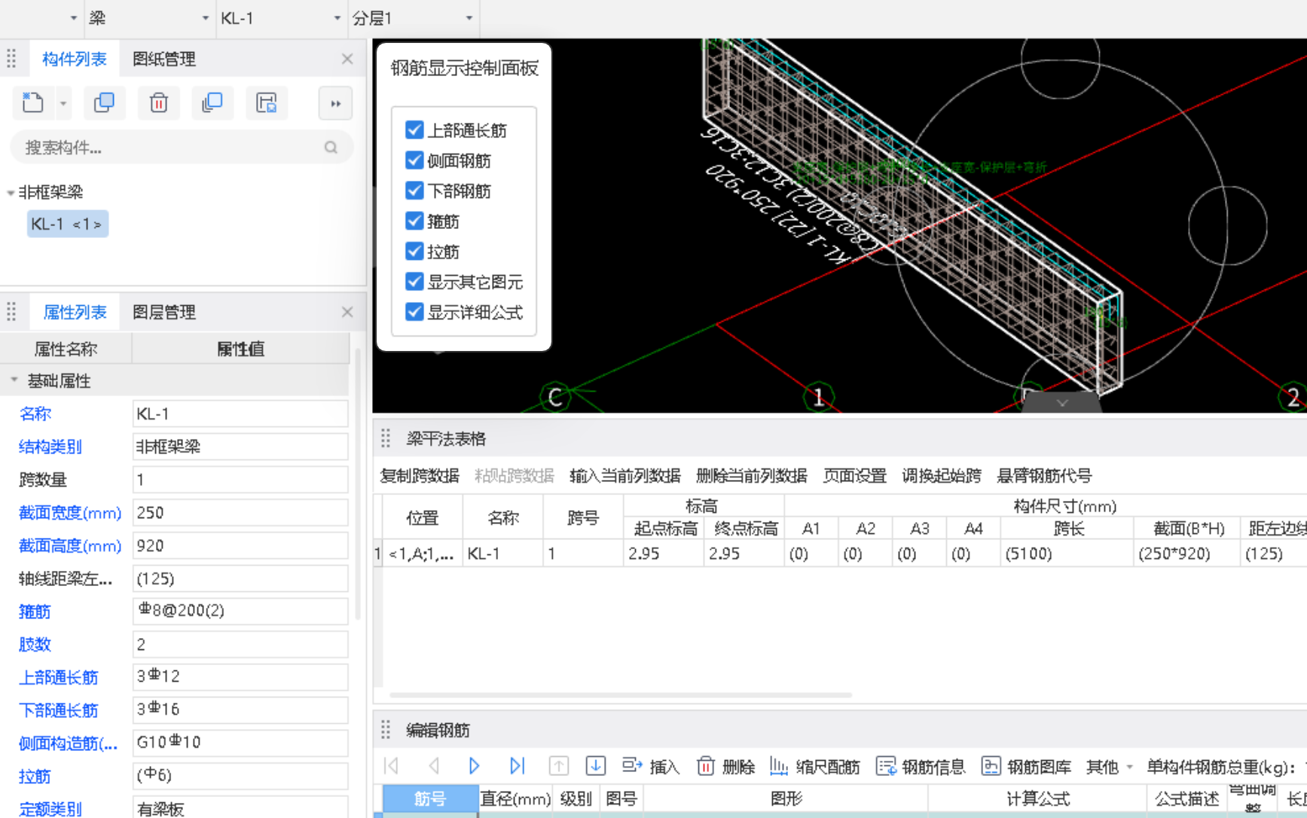Image resolution: width=1307 pixels, height=818 pixels.
Task: Click the 删除当前列数据 button
Action: 752,475
